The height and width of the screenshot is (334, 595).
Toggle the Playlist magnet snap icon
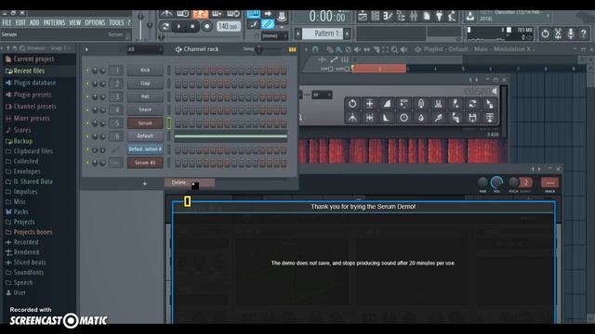(x=315, y=49)
